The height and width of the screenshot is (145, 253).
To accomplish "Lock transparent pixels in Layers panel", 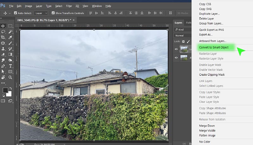I will [x=183, y=41].
